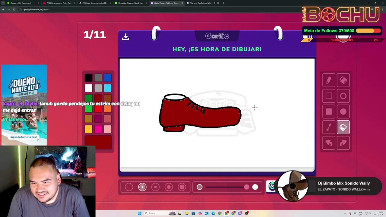This screenshot has height=217, width=386.
Task: Select the straight Line tool
Action: click(329, 127)
